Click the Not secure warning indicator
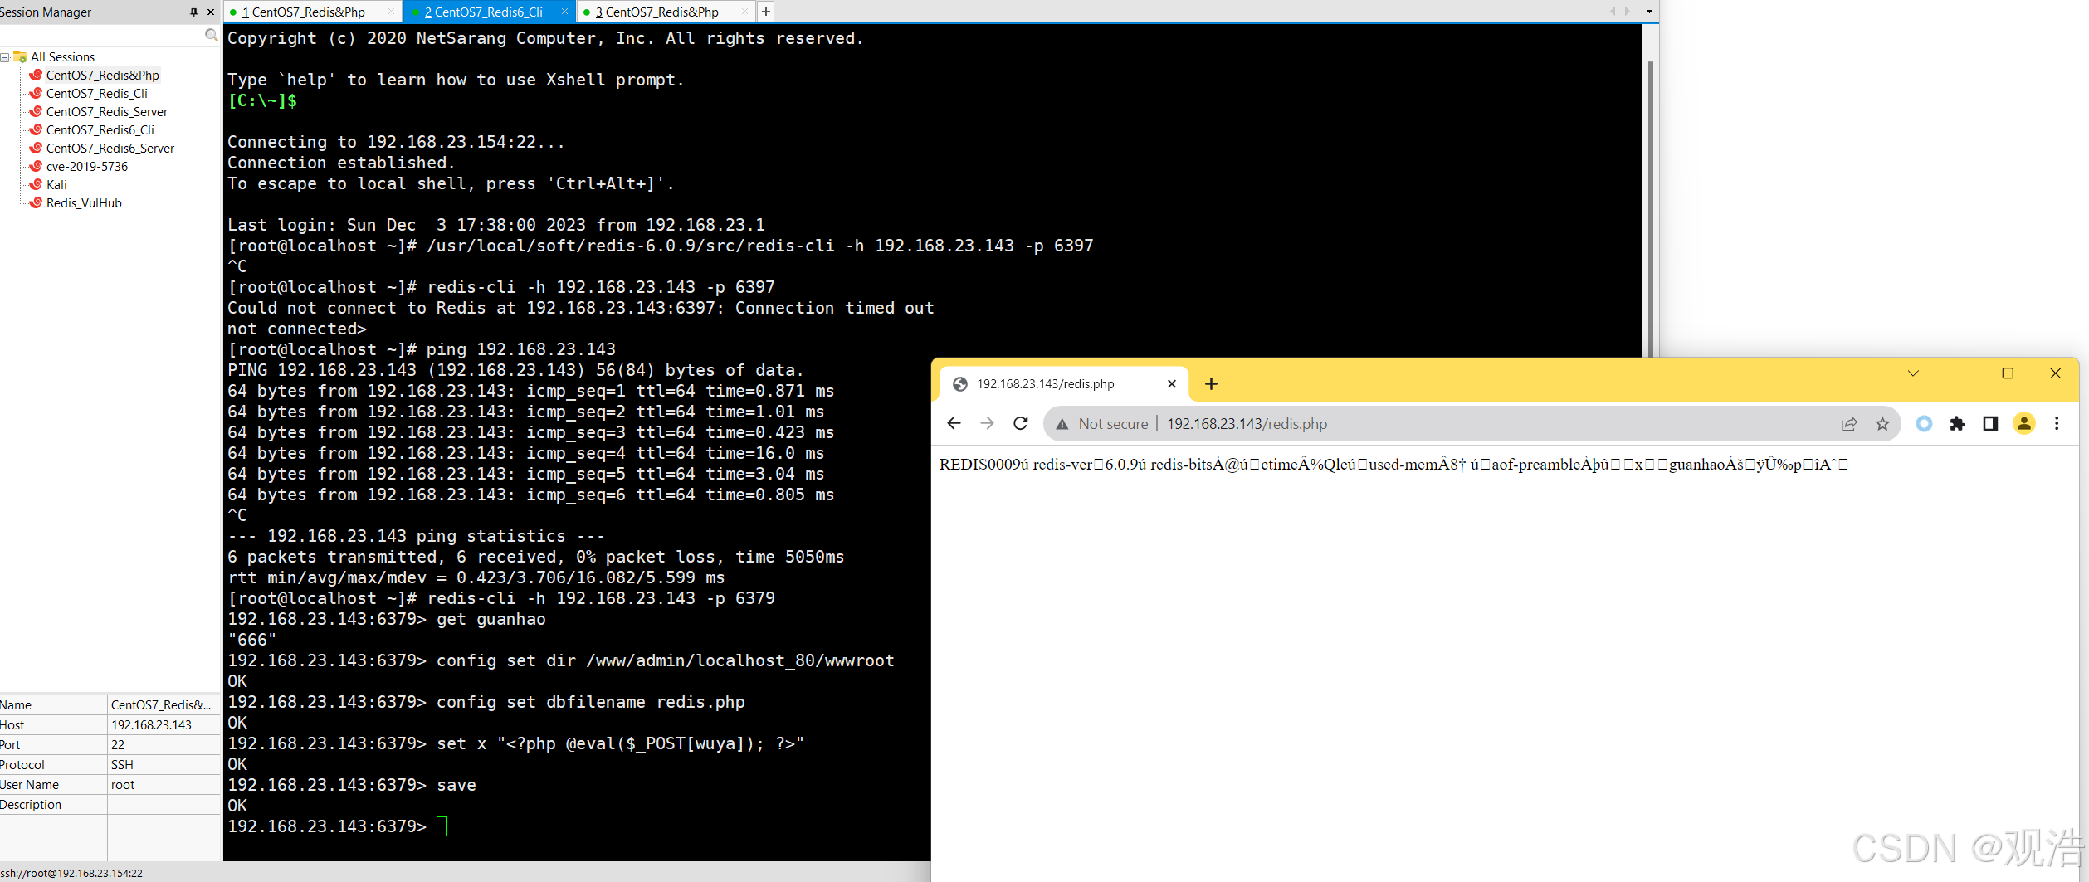This screenshot has height=882, width=2089. [1101, 424]
